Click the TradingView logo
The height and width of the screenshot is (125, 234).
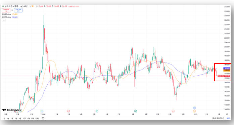coord(12,110)
